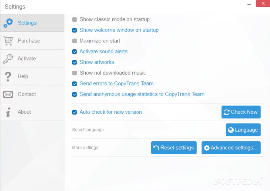Click the question mark Help icon

8,76
